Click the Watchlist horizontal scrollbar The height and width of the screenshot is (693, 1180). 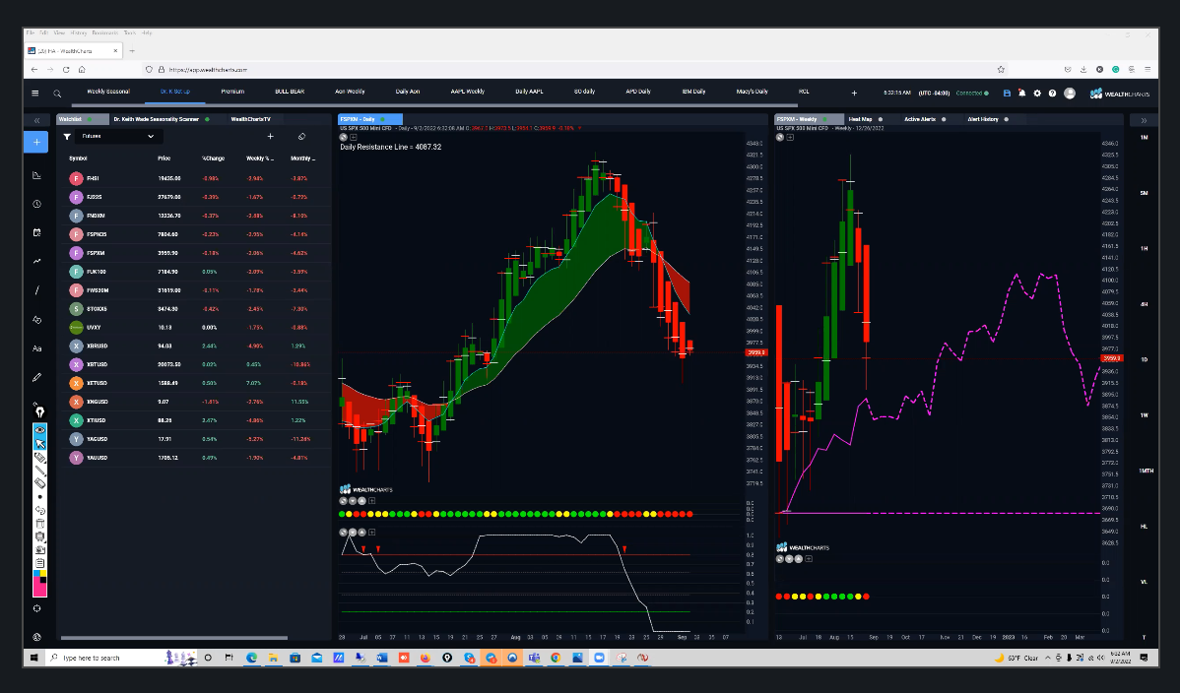click(174, 638)
